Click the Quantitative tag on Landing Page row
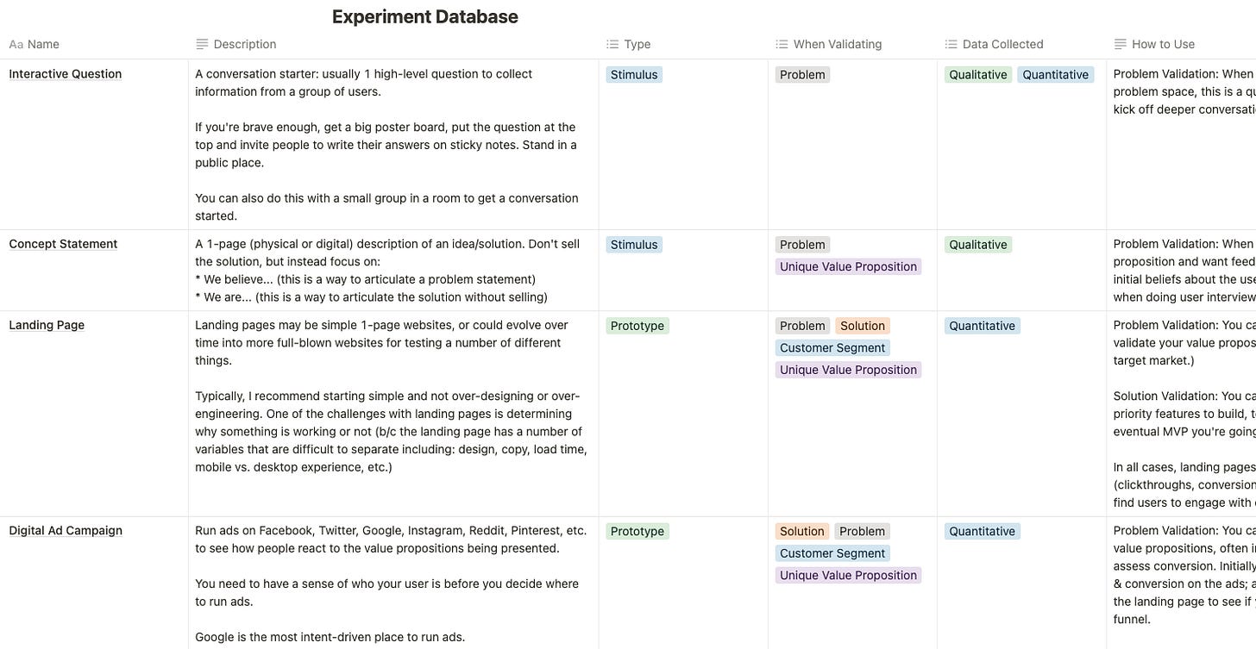This screenshot has width=1256, height=649. point(982,325)
